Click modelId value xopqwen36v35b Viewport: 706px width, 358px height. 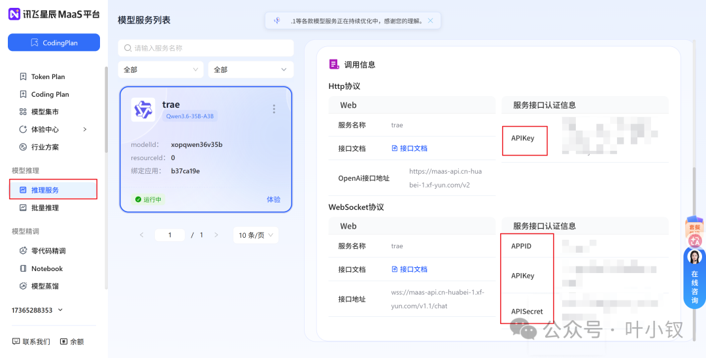[x=197, y=145]
